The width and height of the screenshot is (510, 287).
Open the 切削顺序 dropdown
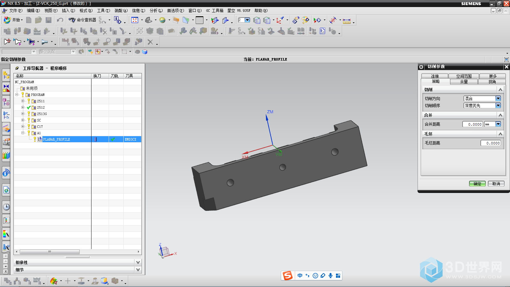tap(498, 106)
